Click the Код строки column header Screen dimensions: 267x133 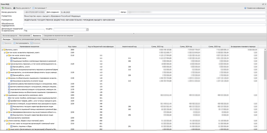(72, 46)
